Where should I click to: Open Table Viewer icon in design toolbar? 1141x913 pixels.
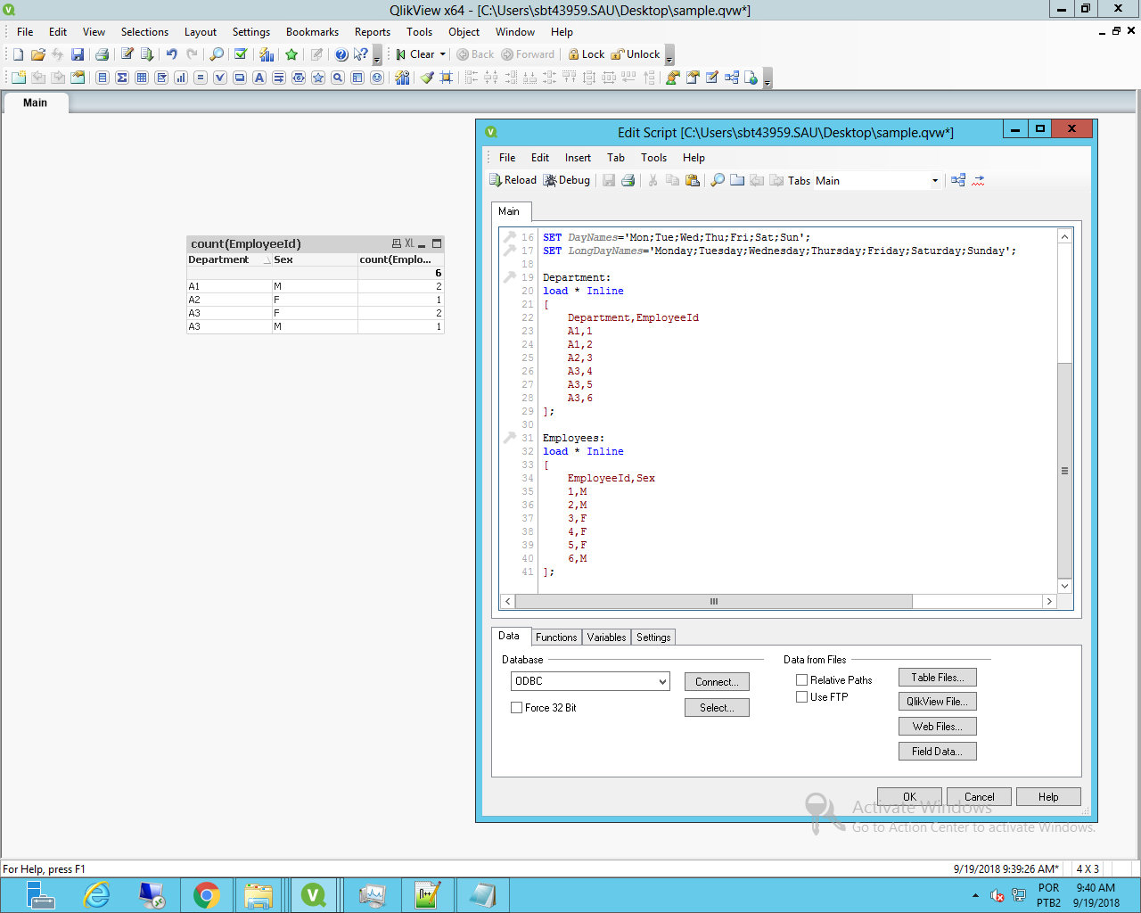coord(732,78)
